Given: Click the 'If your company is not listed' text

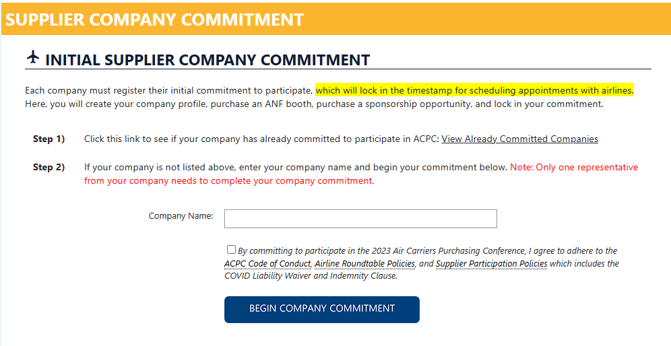Looking at the screenshot, I should coord(296,167).
